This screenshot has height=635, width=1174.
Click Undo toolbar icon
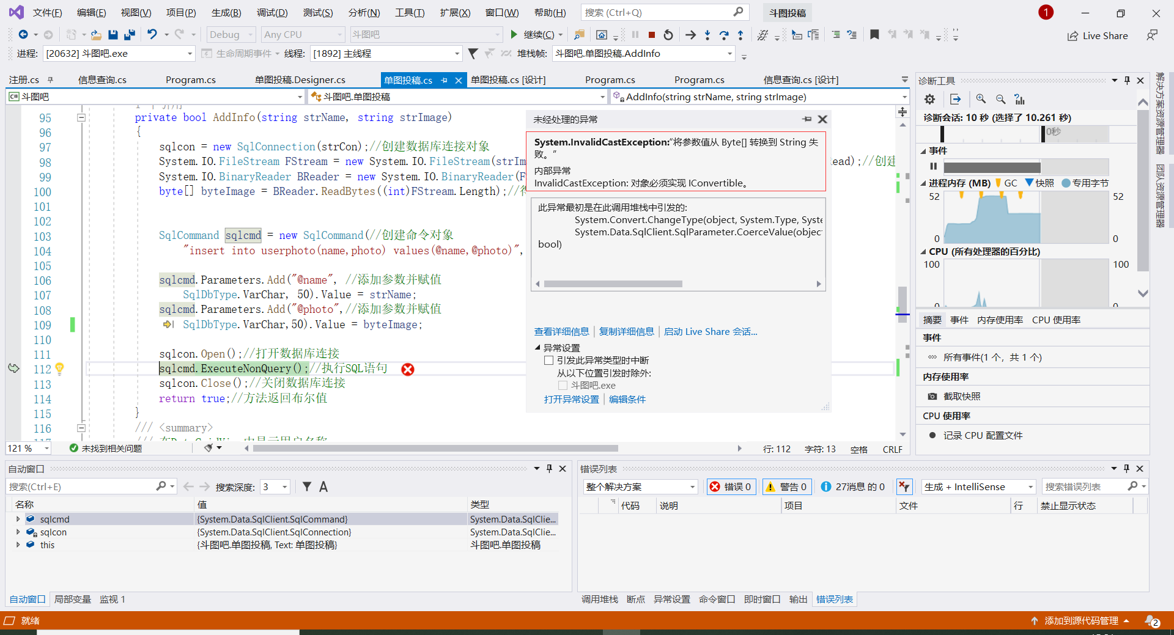pos(152,35)
